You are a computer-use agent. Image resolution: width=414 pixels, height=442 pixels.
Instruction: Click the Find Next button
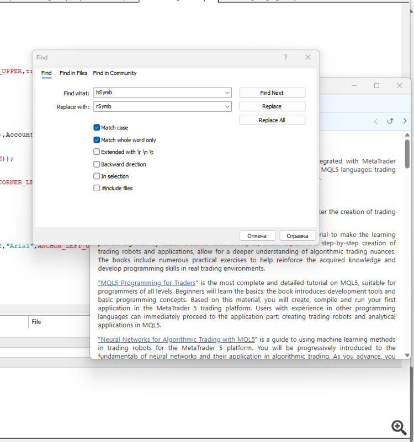click(x=272, y=93)
